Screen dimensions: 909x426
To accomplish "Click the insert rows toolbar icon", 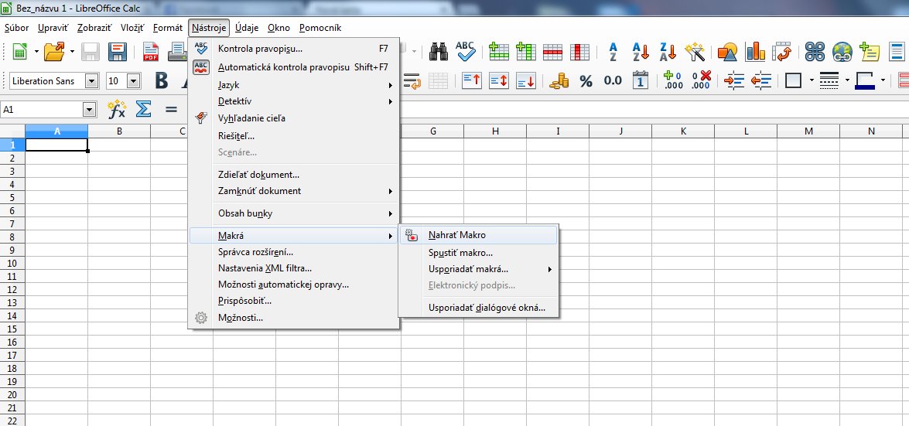I will click(498, 52).
